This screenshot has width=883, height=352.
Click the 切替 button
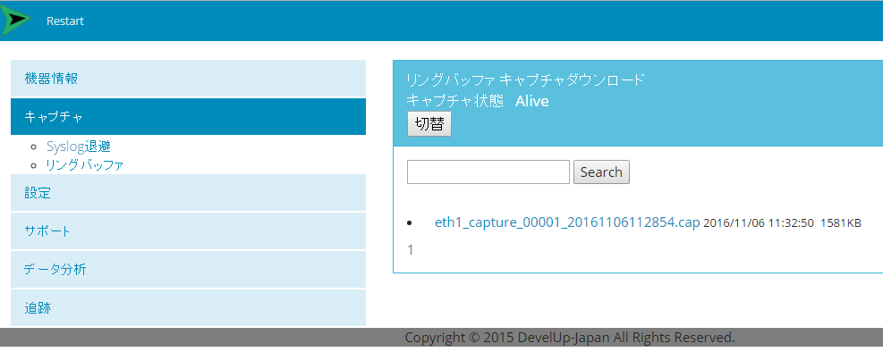point(429,124)
